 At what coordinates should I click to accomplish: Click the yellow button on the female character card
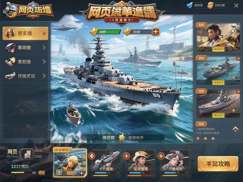pyautogui.click(x=218, y=49)
